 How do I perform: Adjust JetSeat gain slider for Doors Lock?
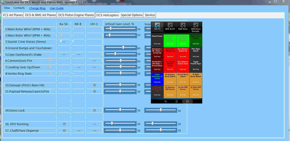click(120, 110)
